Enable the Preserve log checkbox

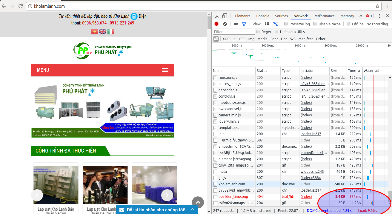coord(286,24)
